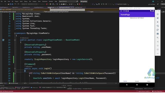
Task: Click the emulator sidebar overview square icon
Action: tap(158, 49)
